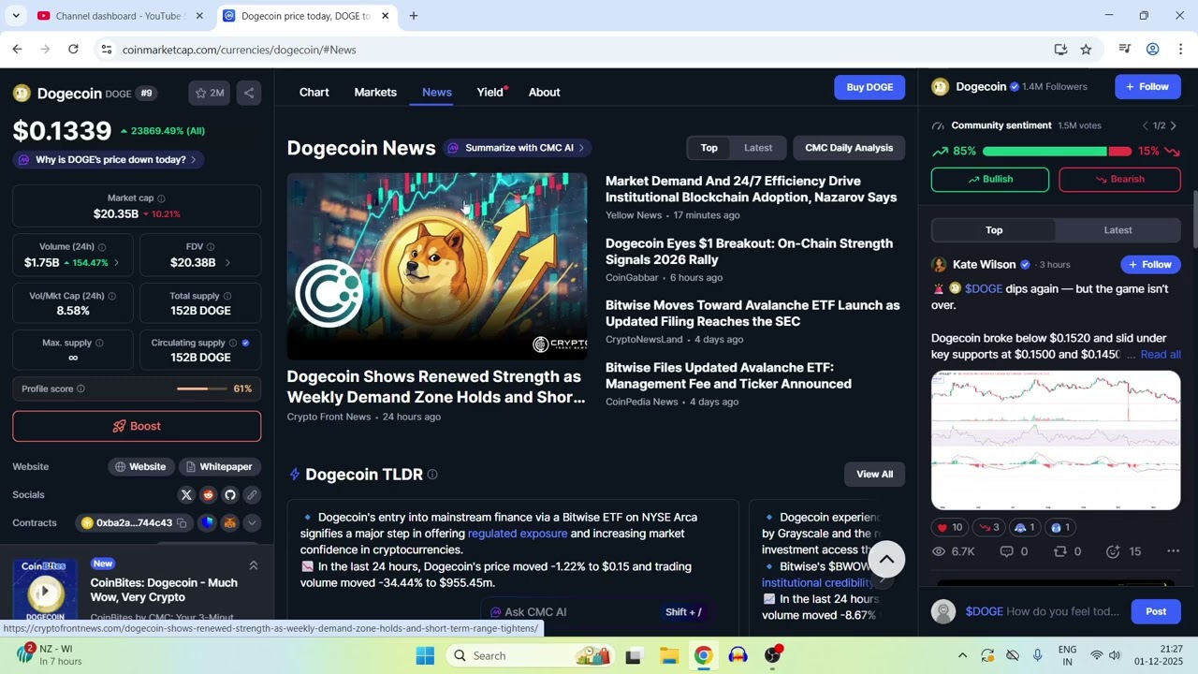Like Kate Wilson's post heart reaction
Image resolution: width=1198 pixels, height=674 pixels.
(950, 527)
